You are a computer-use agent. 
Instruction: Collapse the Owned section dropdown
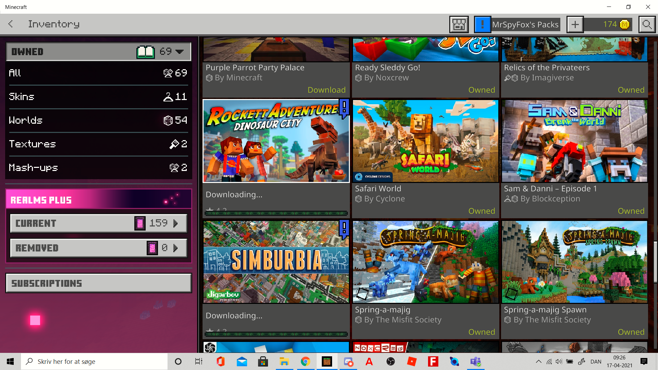[x=180, y=52]
